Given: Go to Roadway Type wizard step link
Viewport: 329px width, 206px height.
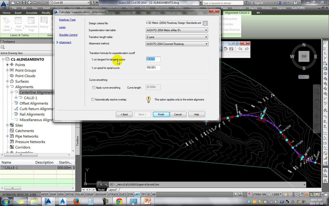Looking at the screenshot, I should coord(67,20).
